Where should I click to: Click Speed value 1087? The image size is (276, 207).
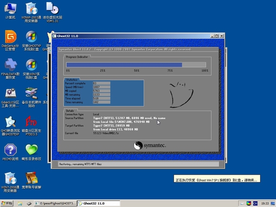(x=102, y=87)
